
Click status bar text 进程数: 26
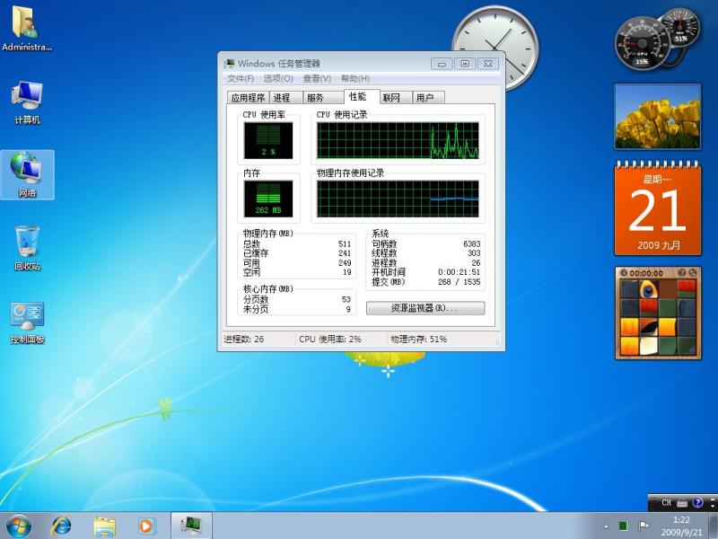(244, 340)
